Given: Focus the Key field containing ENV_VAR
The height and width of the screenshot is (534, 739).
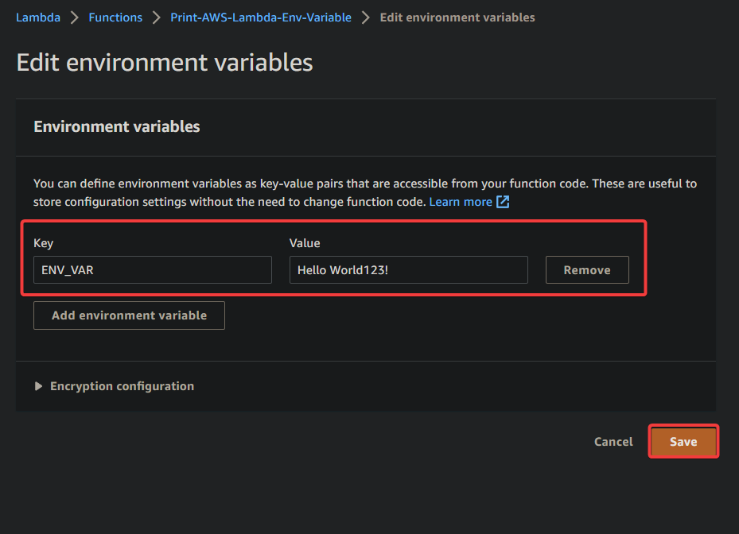Looking at the screenshot, I should coord(153,270).
